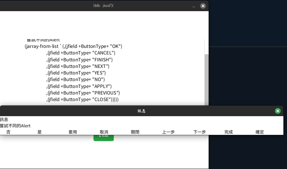Click the jarray-from-list code line
Image resolution: width=287 pixels, height=169 pixels.
(x=73, y=46)
